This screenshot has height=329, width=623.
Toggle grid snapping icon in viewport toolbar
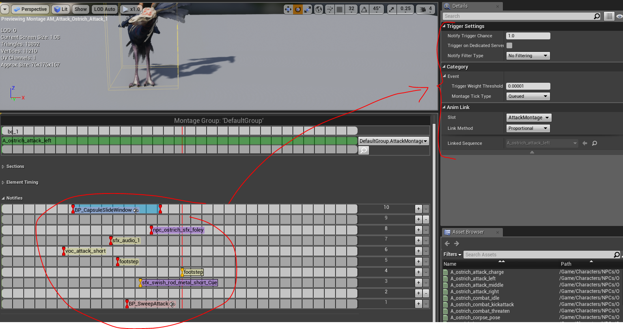coord(340,9)
